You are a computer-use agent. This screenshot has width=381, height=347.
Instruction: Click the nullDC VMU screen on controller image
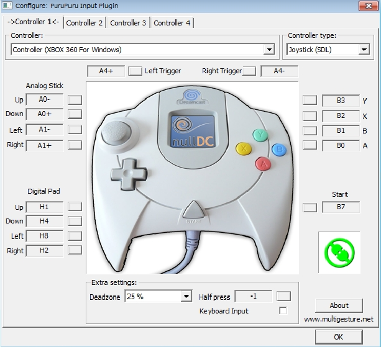tap(193, 131)
